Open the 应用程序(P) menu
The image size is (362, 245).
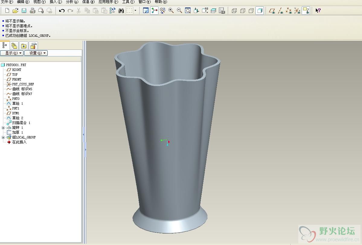[x=108, y=2]
